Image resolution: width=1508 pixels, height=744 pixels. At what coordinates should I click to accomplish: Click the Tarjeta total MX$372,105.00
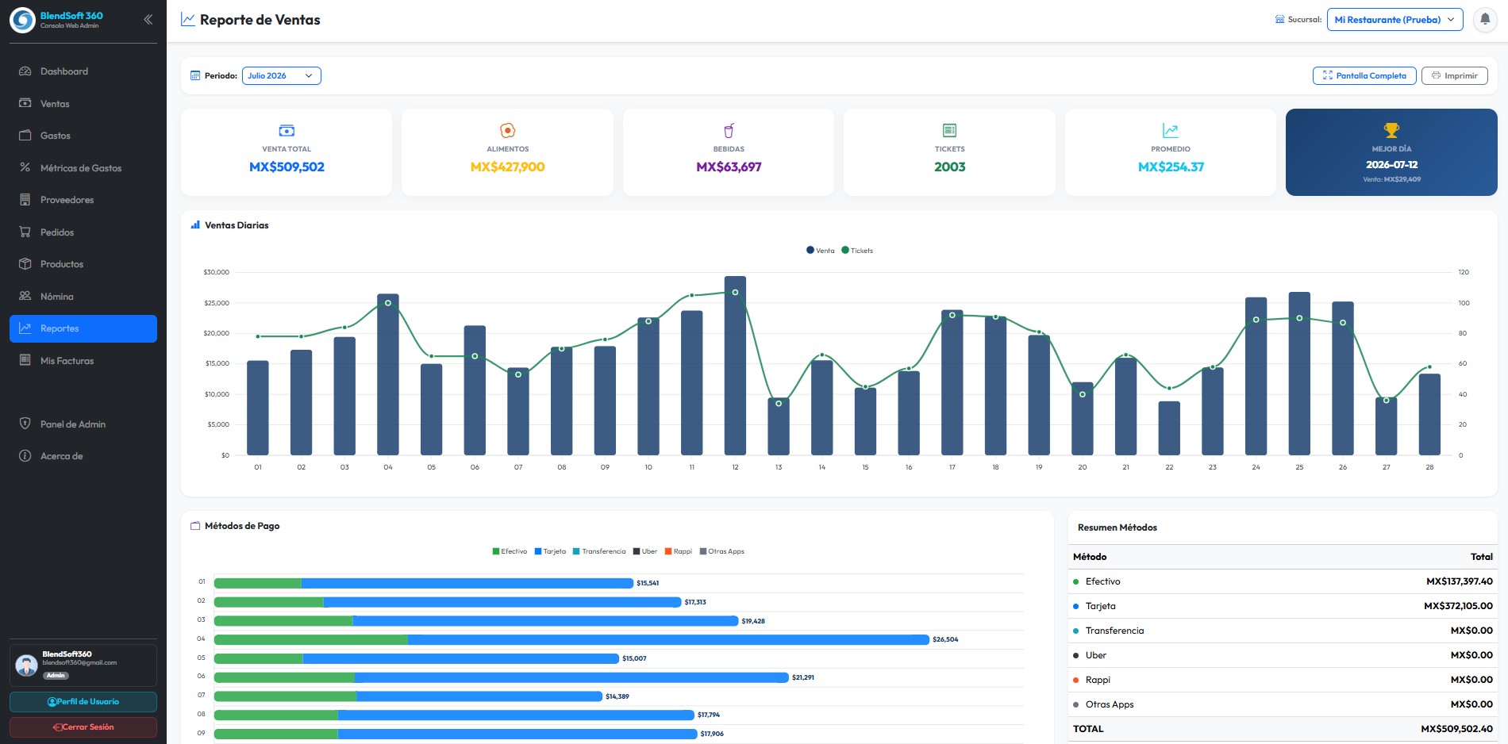point(1458,606)
